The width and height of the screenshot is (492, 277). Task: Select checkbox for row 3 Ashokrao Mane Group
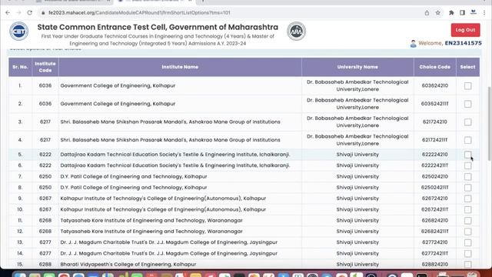point(467,122)
